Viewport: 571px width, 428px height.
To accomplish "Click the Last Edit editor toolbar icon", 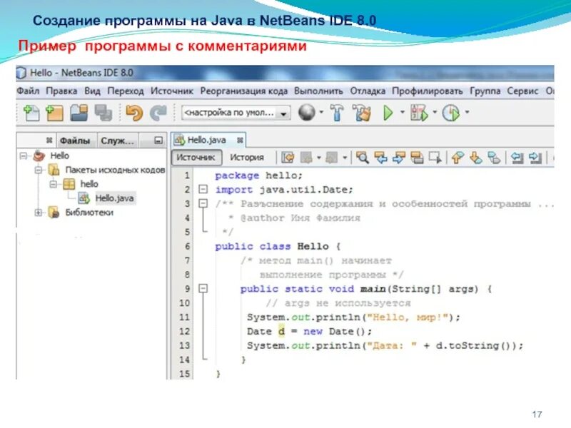I will [288, 158].
